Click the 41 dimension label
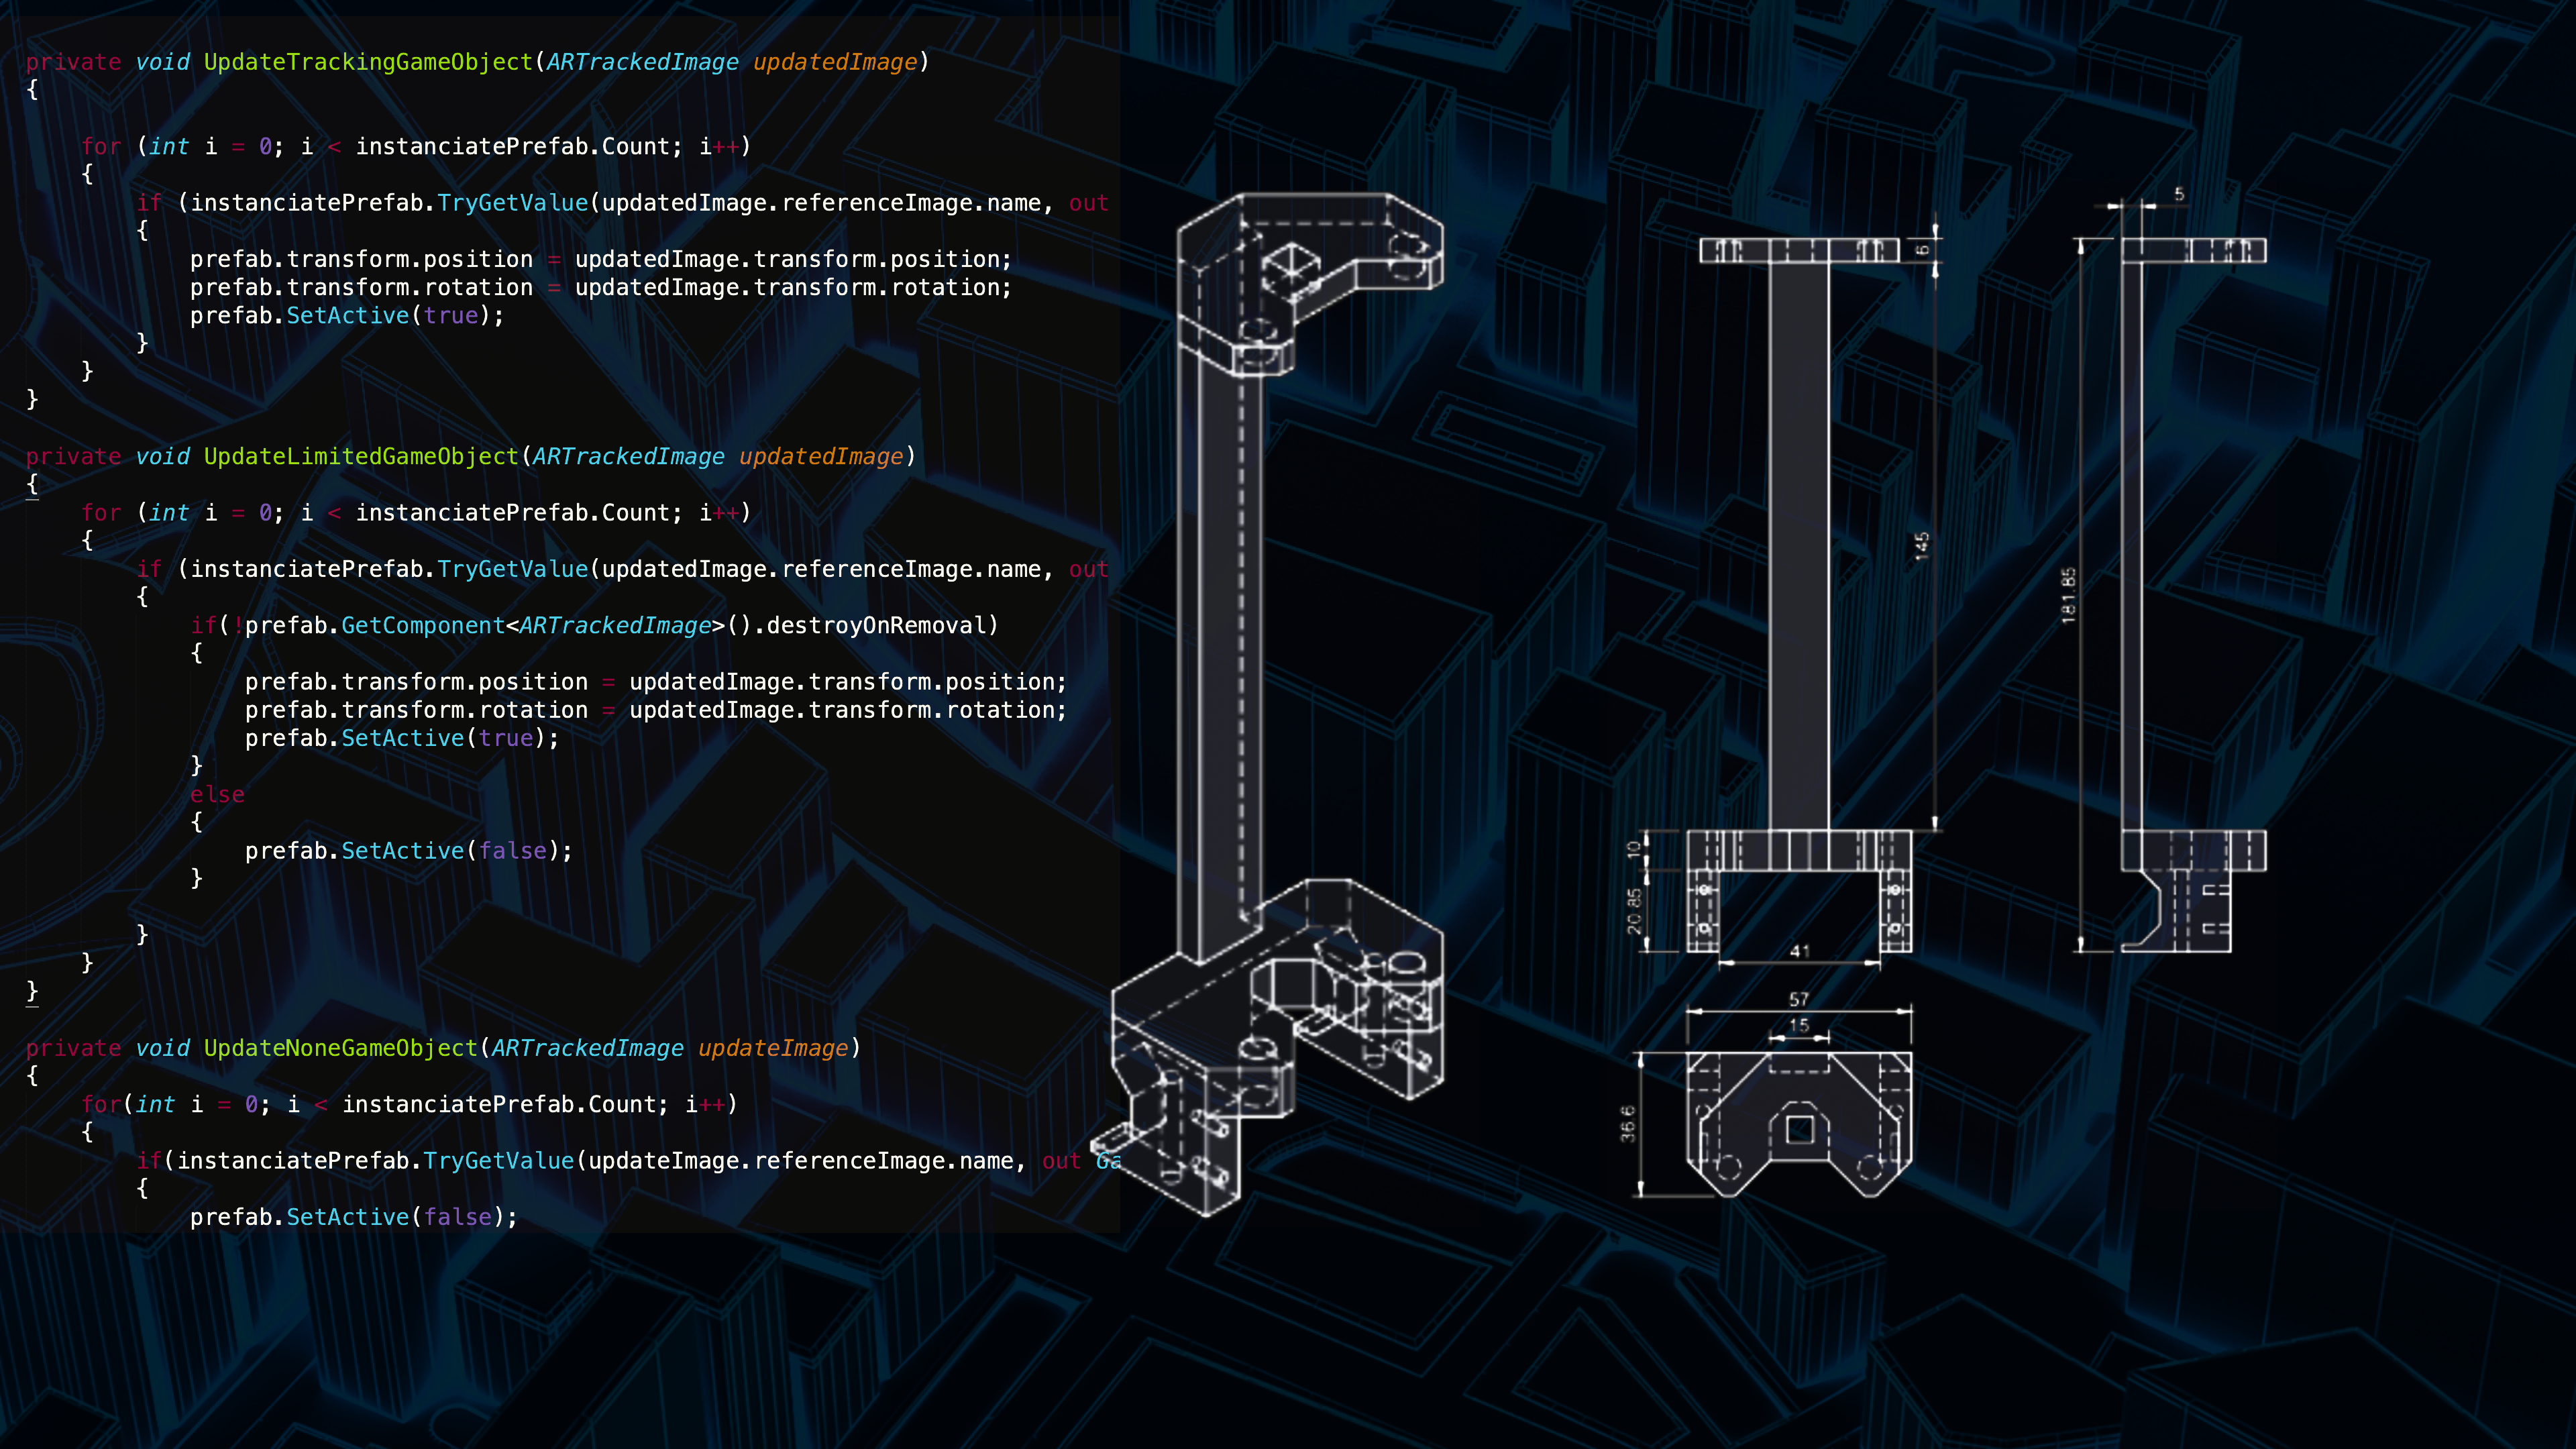 1799,951
